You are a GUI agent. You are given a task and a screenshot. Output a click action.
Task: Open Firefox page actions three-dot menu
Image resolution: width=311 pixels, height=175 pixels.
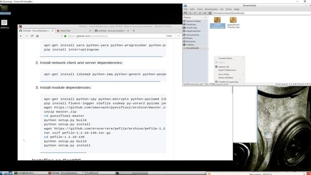(x=179, y=36)
